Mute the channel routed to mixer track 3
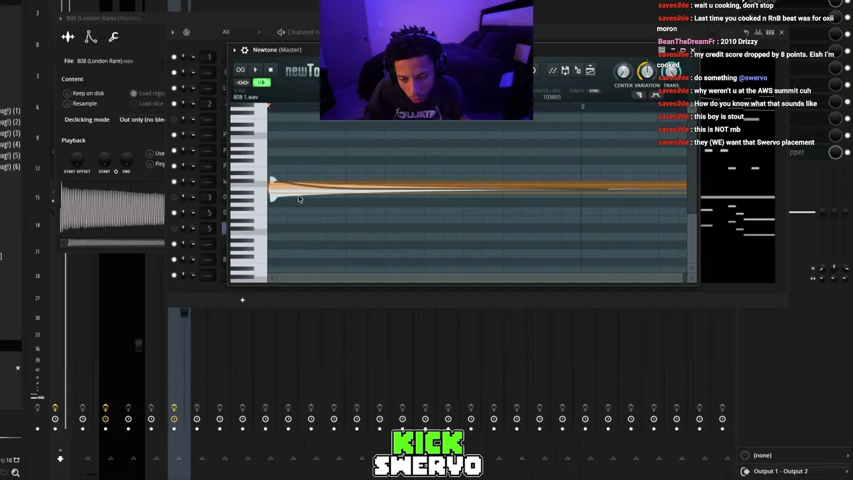This screenshot has width=853, height=480. [x=174, y=197]
